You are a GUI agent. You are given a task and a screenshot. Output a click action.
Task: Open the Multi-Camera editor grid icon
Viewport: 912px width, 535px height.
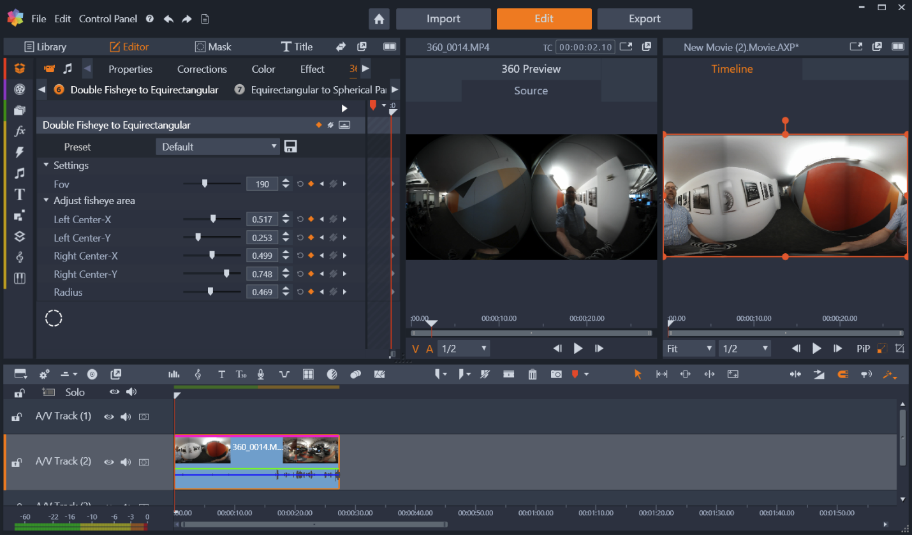[x=308, y=374]
